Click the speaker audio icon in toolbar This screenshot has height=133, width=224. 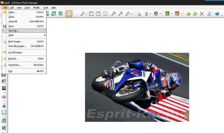click(x=156, y=14)
